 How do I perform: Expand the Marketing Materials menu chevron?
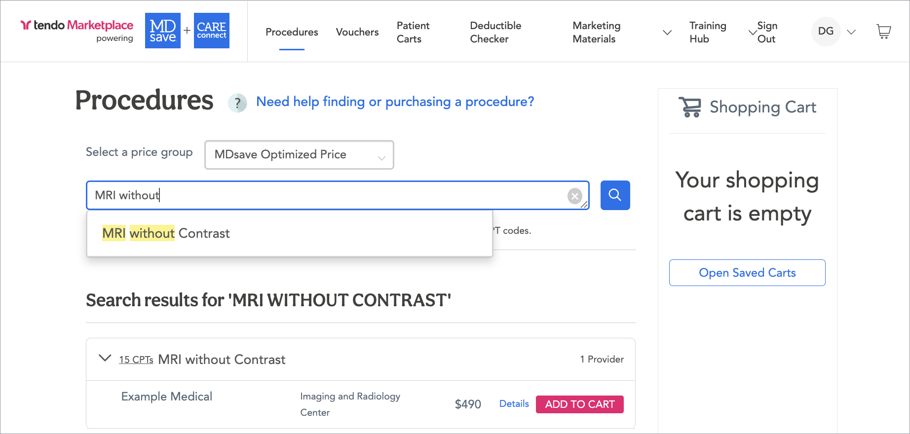(667, 33)
